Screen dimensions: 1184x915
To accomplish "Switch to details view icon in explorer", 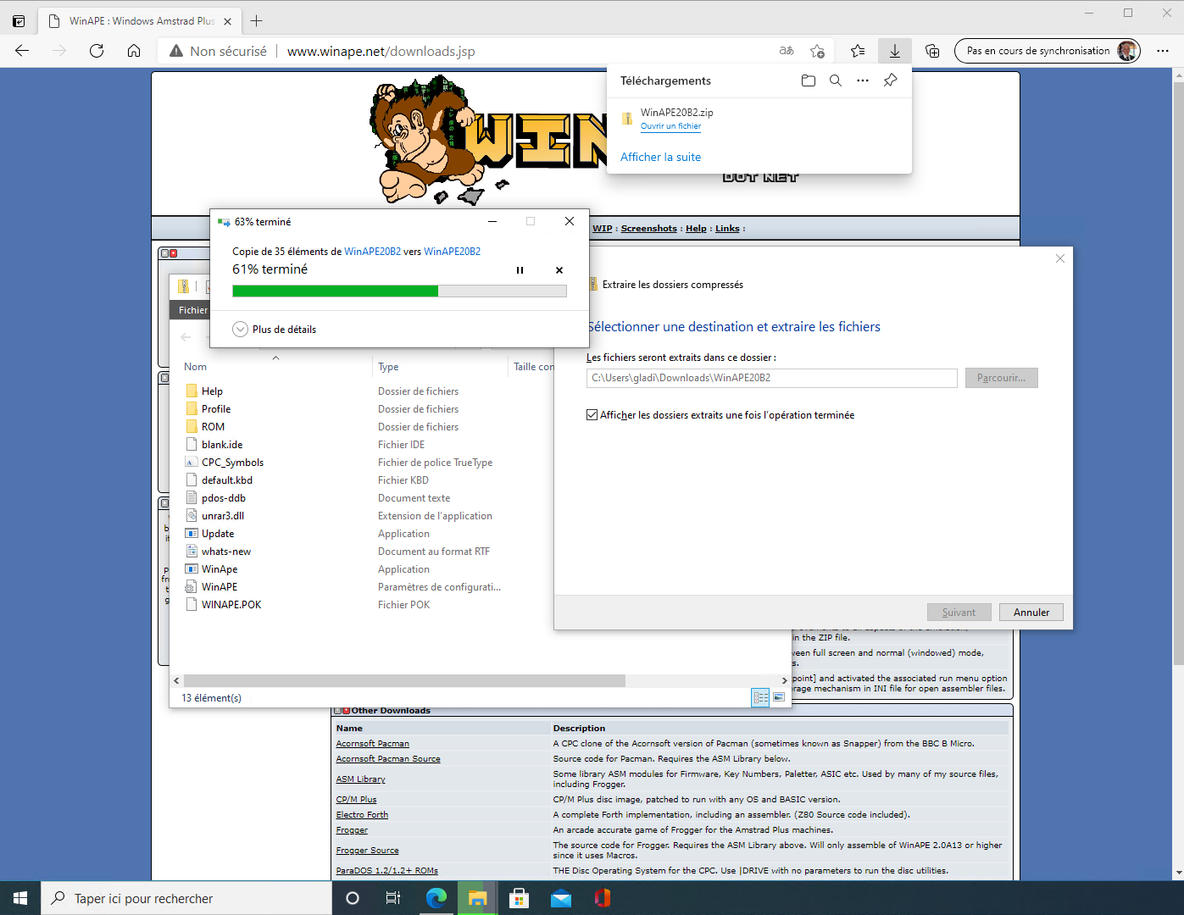I will click(760, 697).
